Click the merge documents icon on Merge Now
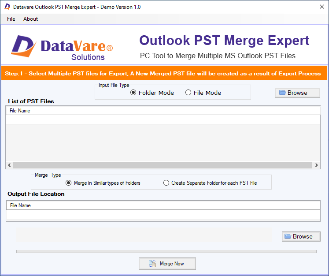This screenshot has height=276, width=329. point(152,264)
